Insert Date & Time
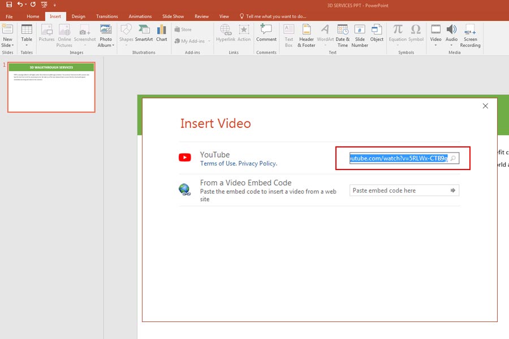The image size is (509, 339). 343,36
